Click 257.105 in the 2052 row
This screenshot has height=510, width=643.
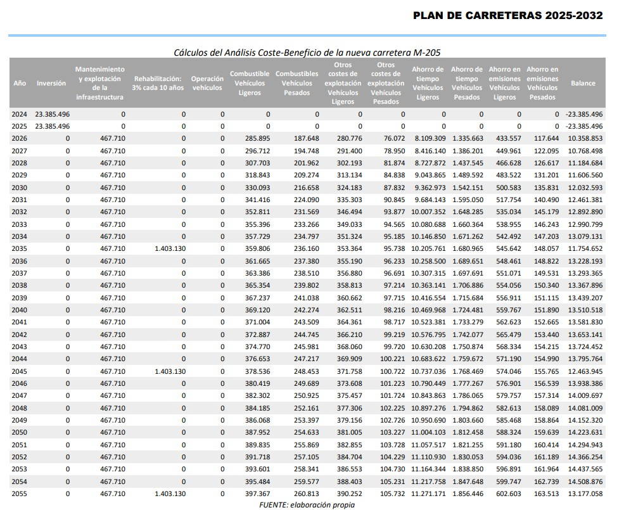pyautogui.click(x=307, y=457)
